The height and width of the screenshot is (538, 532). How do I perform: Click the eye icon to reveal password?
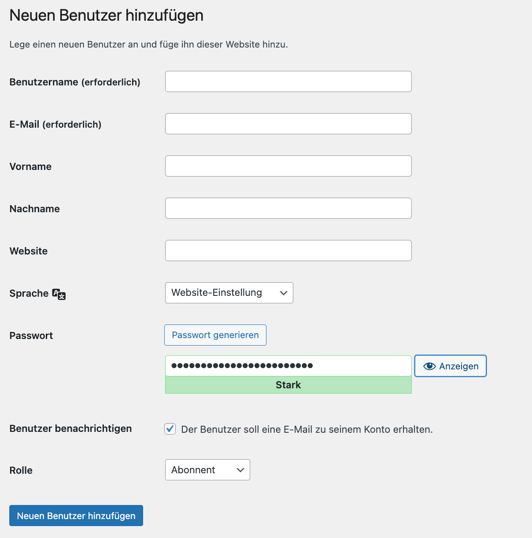tap(429, 366)
